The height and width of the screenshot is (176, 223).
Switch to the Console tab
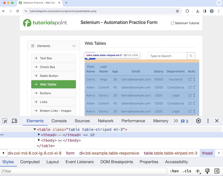(x=59, y=121)
